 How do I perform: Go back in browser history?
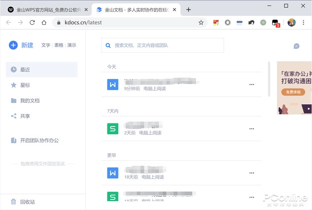pyautogui.click(x=8, y=22)
